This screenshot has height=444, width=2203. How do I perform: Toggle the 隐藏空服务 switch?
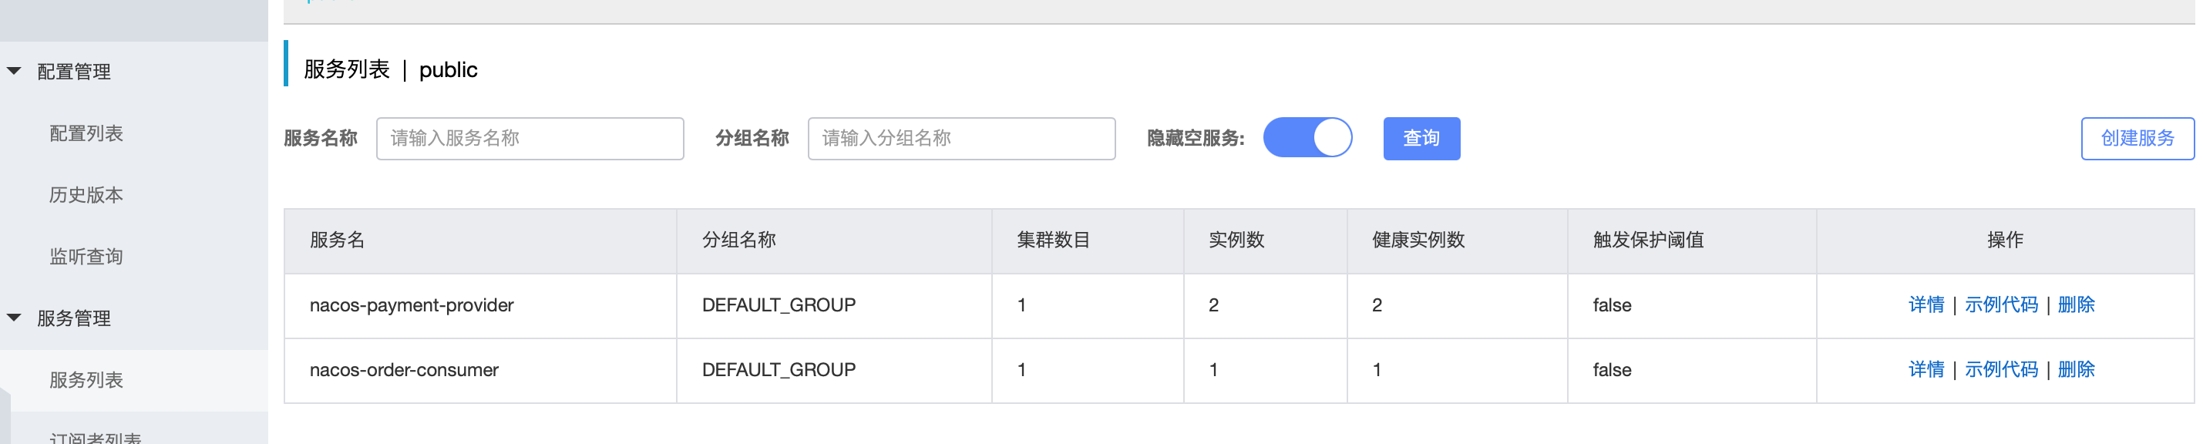coord(1307,138)
